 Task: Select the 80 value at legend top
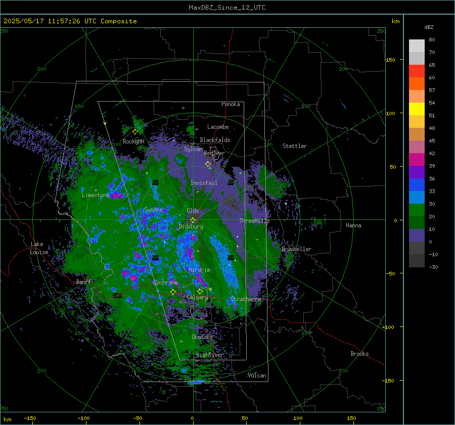pyautogui.click(x=432, y=40)
